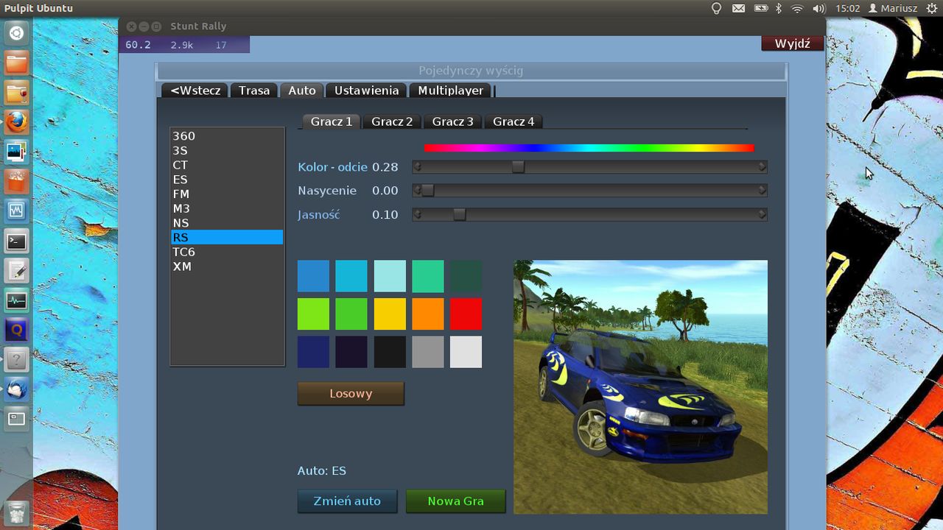
Task: Select car XM in the list
Action: click(227, 266)
